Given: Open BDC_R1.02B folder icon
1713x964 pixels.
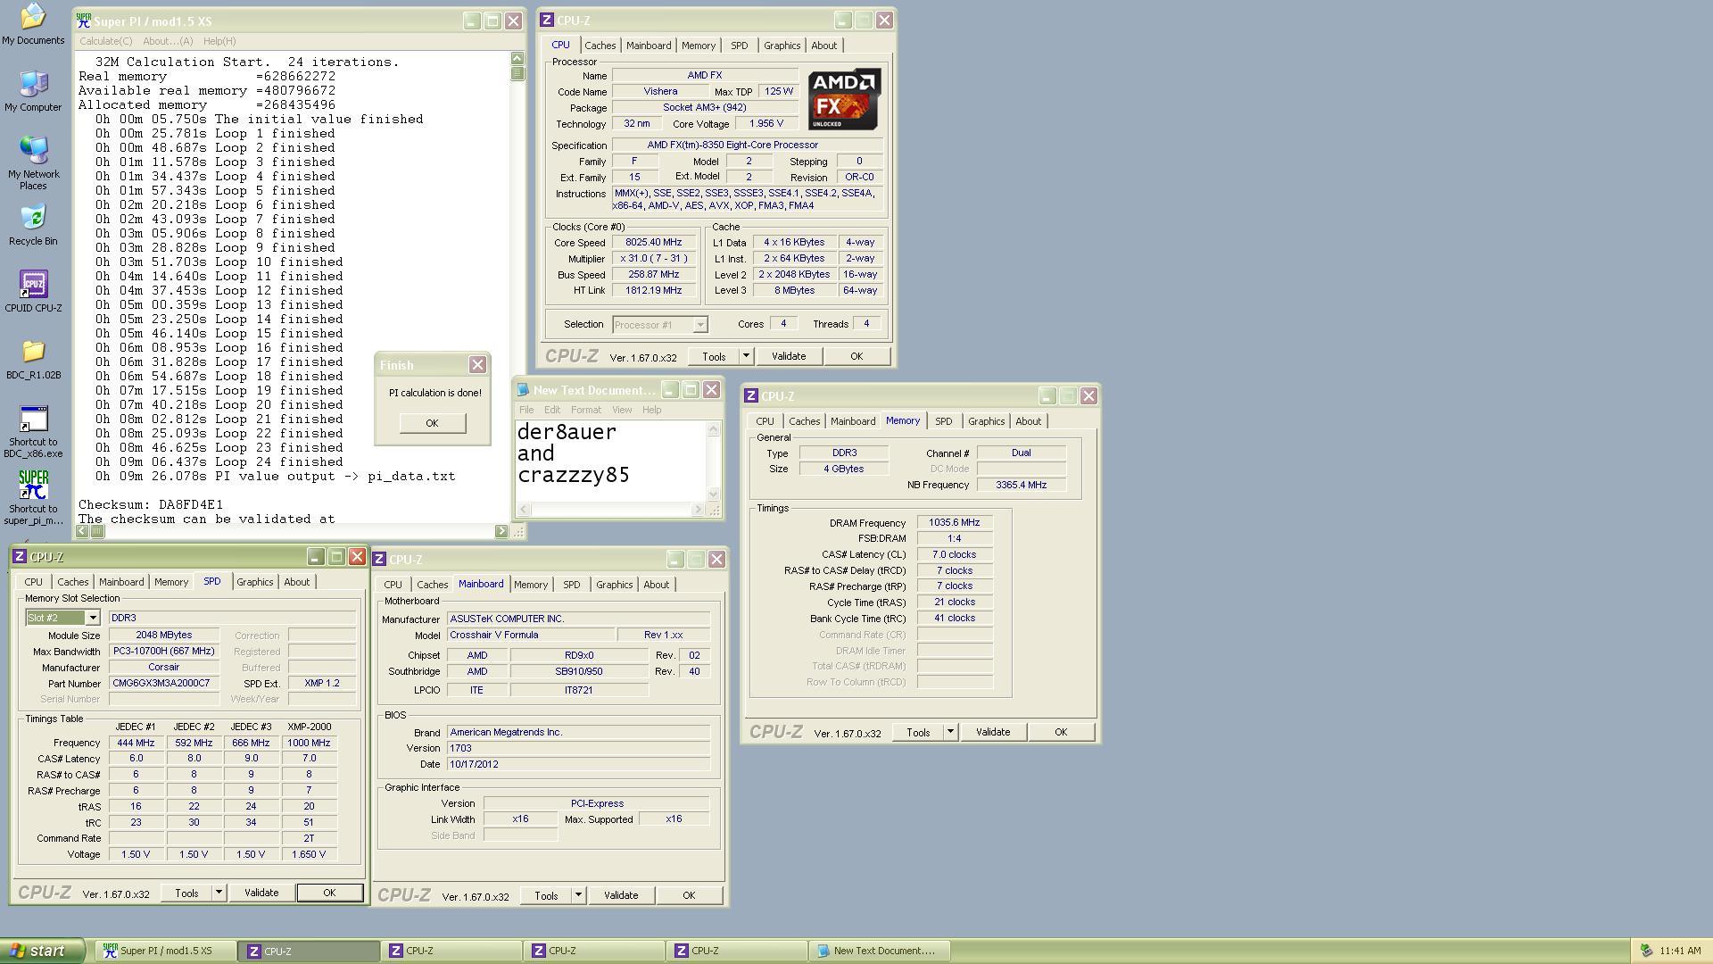Looking at the screenshot, I should [x=33, y=359].
